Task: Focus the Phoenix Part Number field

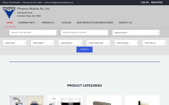Action: 33,33
